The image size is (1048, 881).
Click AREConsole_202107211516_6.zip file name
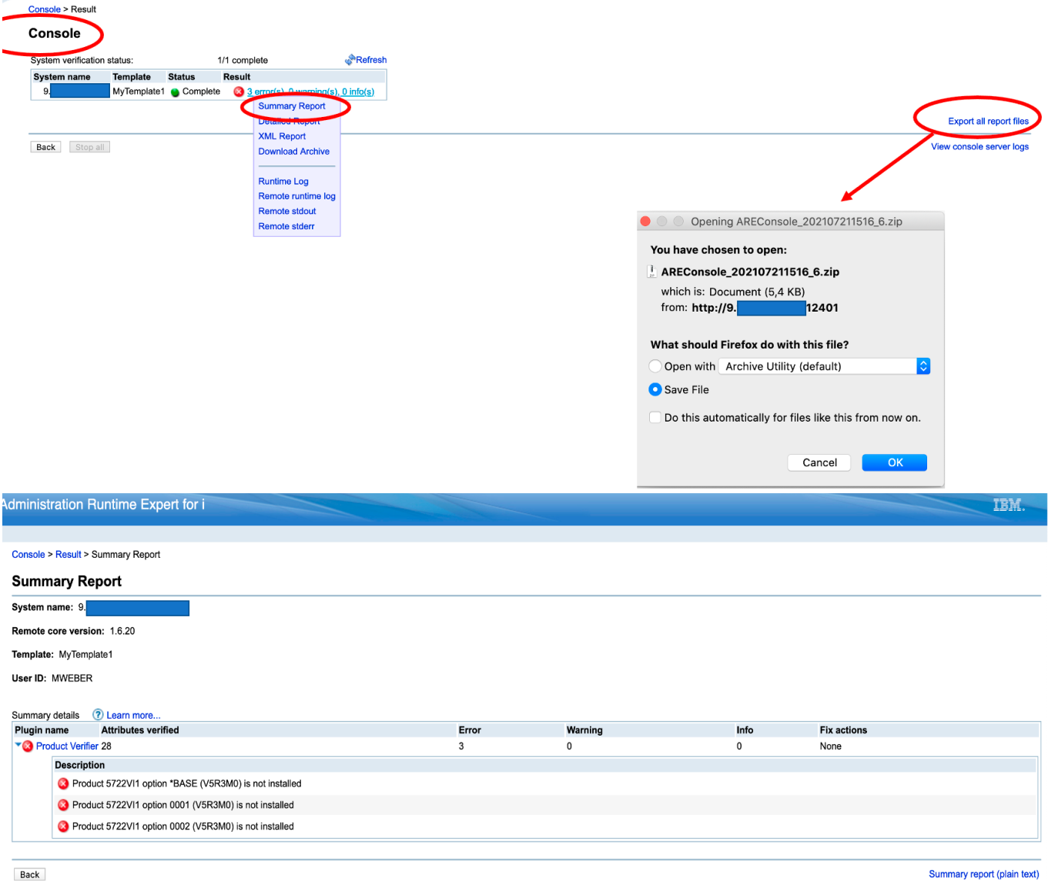(x=750, y=272)
